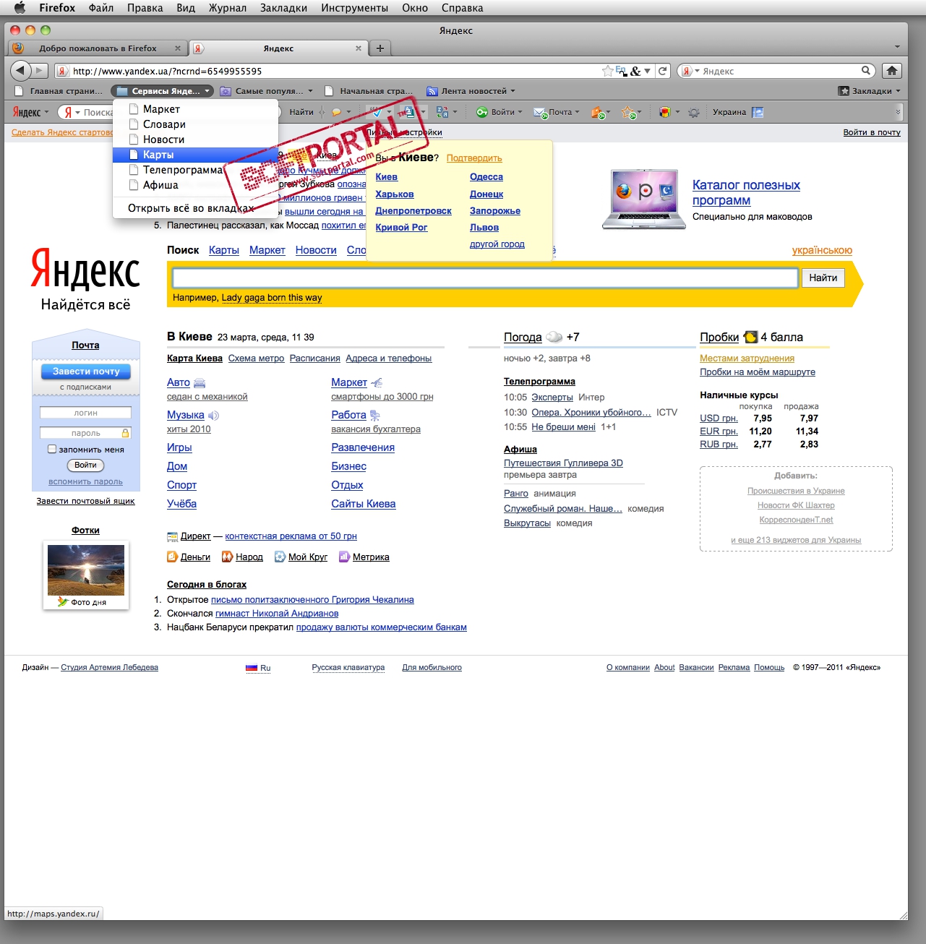
Task: Open the Закладки dropdown on the bookmarks bar
Action: point(870,91)
